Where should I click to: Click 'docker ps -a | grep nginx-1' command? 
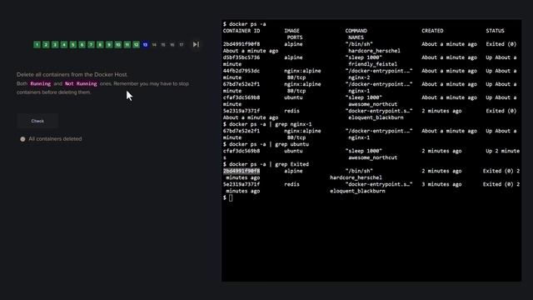pyautogui.click(x=270, y=124)
